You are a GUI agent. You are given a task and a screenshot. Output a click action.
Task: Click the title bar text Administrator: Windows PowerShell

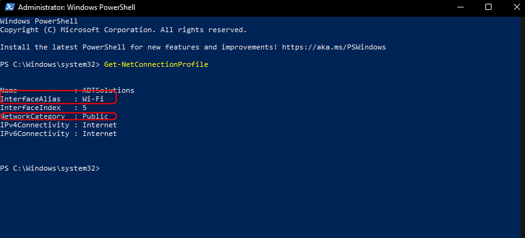[77, 7]
